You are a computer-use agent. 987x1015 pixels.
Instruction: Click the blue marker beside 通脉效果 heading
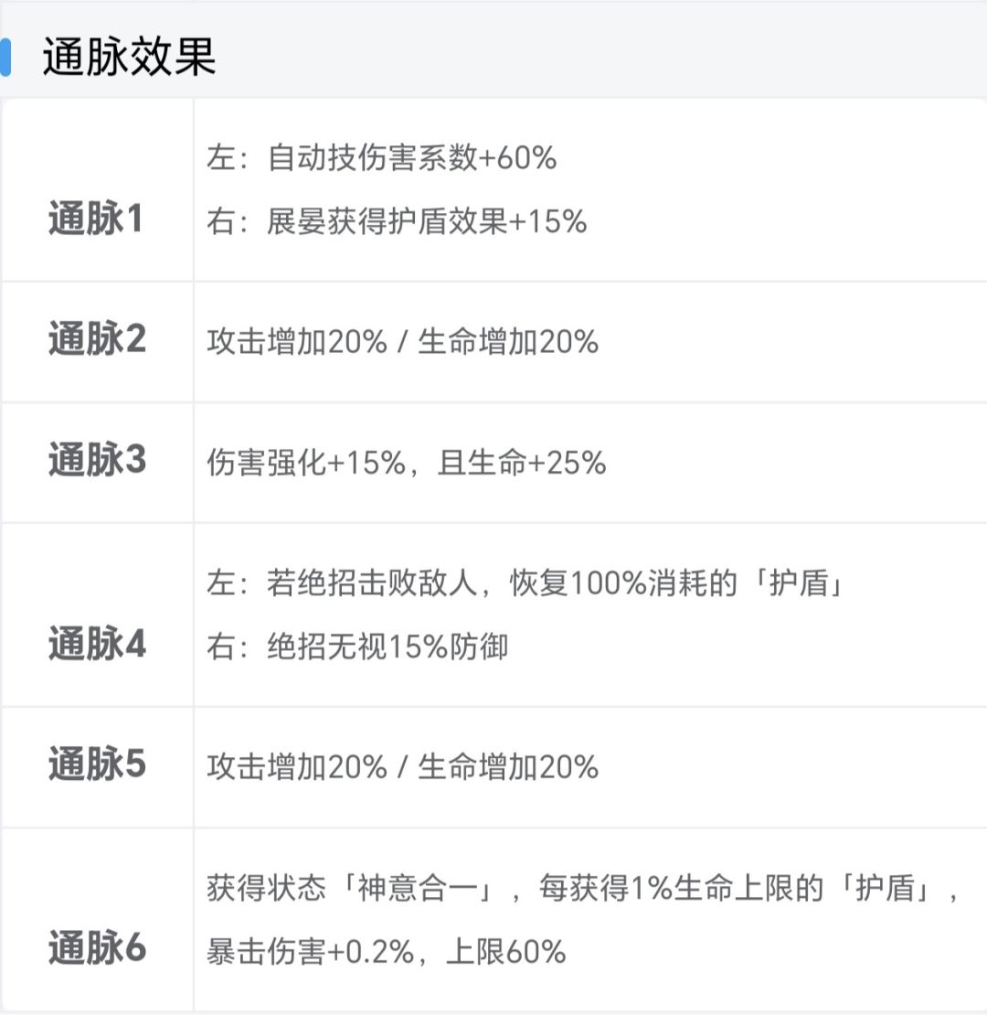(5, 57)
